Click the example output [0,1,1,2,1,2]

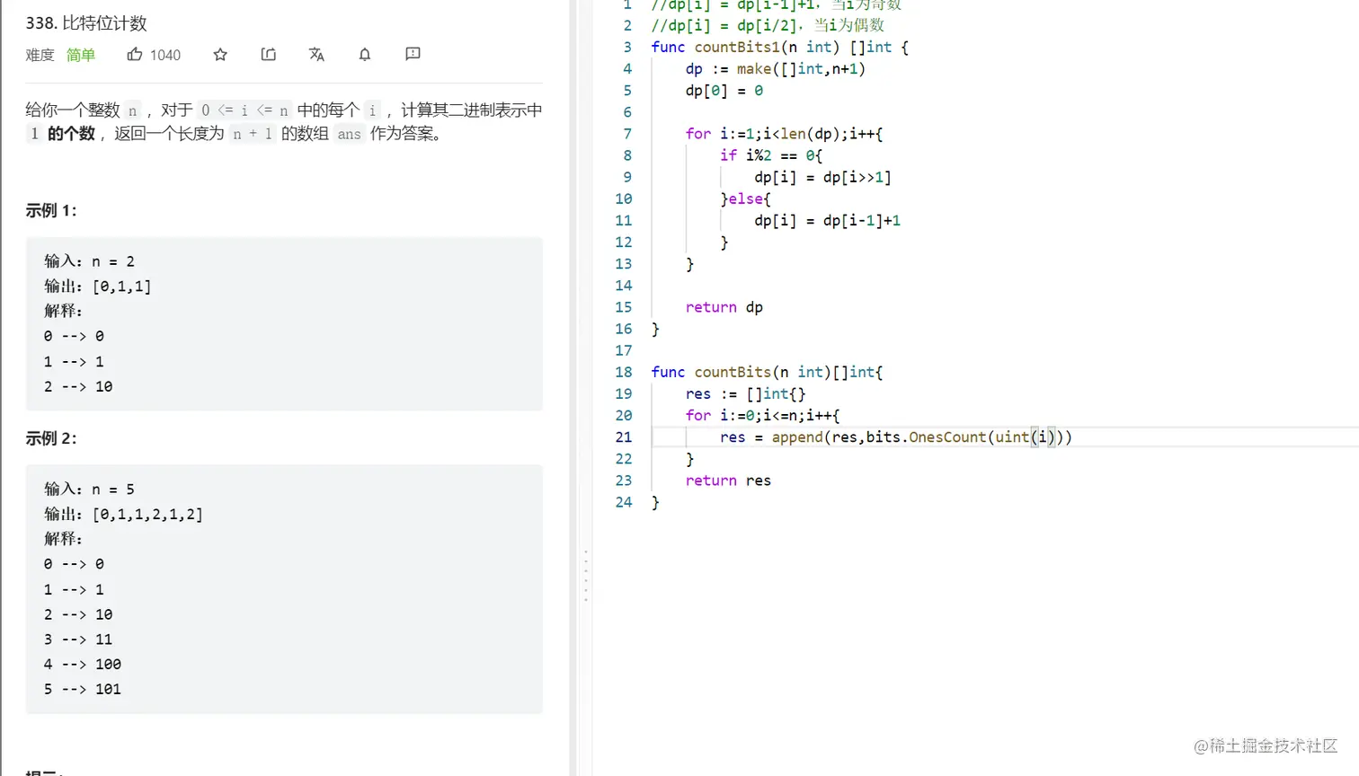[x=147, y=515]
